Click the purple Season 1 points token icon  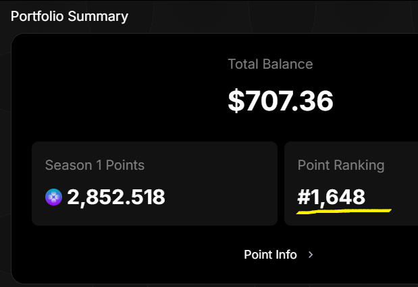53,197
